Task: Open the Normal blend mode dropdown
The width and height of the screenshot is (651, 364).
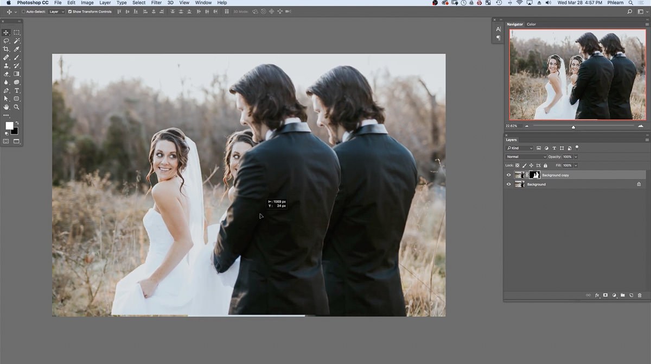Action: [526, 156]
